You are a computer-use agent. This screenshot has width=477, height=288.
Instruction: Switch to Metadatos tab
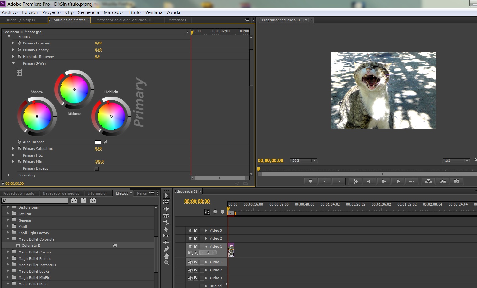click(x=177, y=20)
